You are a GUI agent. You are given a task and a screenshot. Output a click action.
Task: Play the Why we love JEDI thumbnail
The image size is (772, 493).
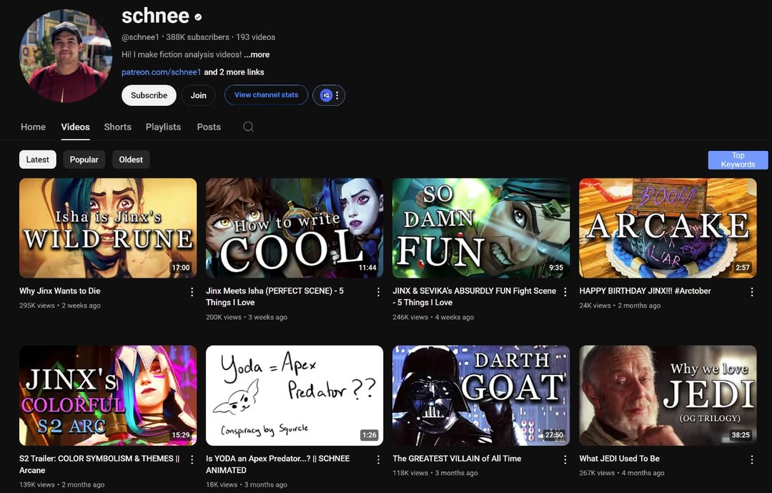(x=668, y=396)
